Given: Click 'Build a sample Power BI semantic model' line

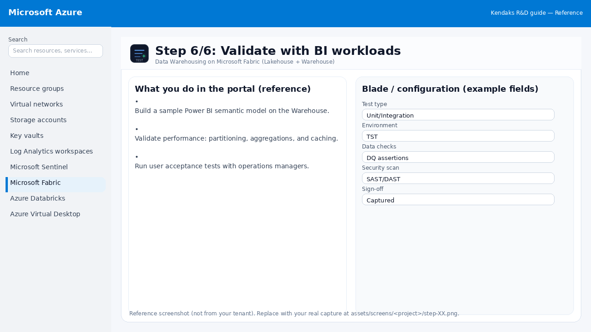Looking at the screenshot, I should pos(232,111).
